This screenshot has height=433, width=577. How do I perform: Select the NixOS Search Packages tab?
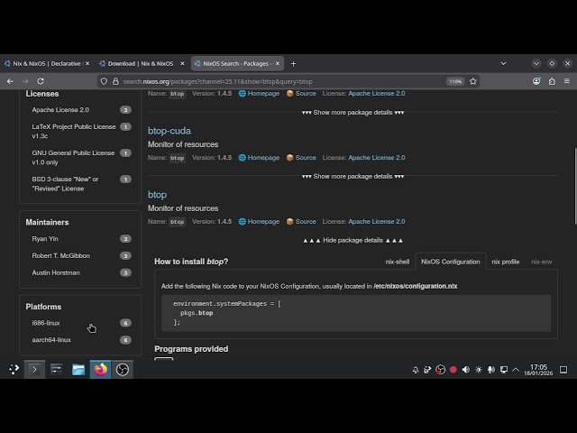tap(237, 64)
